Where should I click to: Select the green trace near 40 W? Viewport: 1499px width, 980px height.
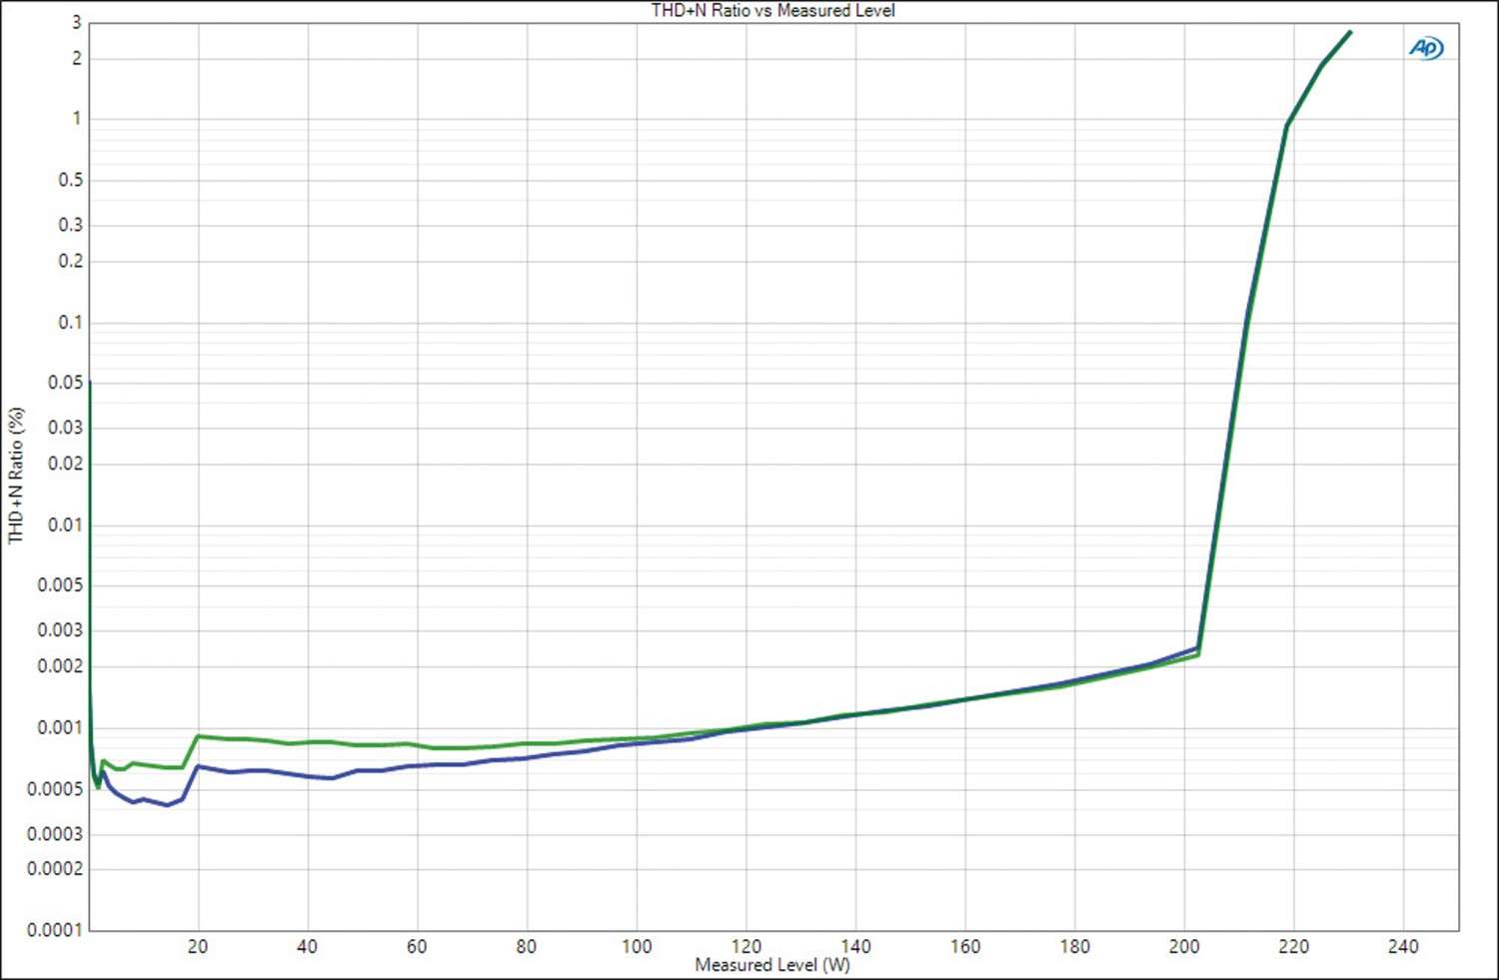pos(308,742)
